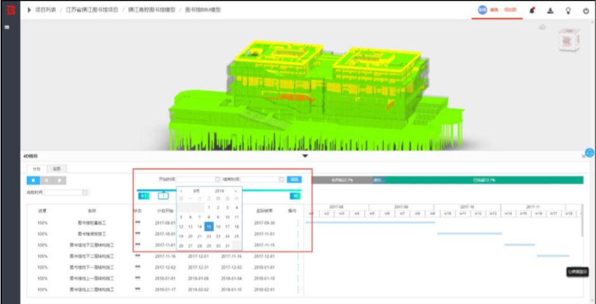Screen dimensions: 596x304
Task: Click status icon of 图书馆桩基施工 row
Action: tap(138, 223)
